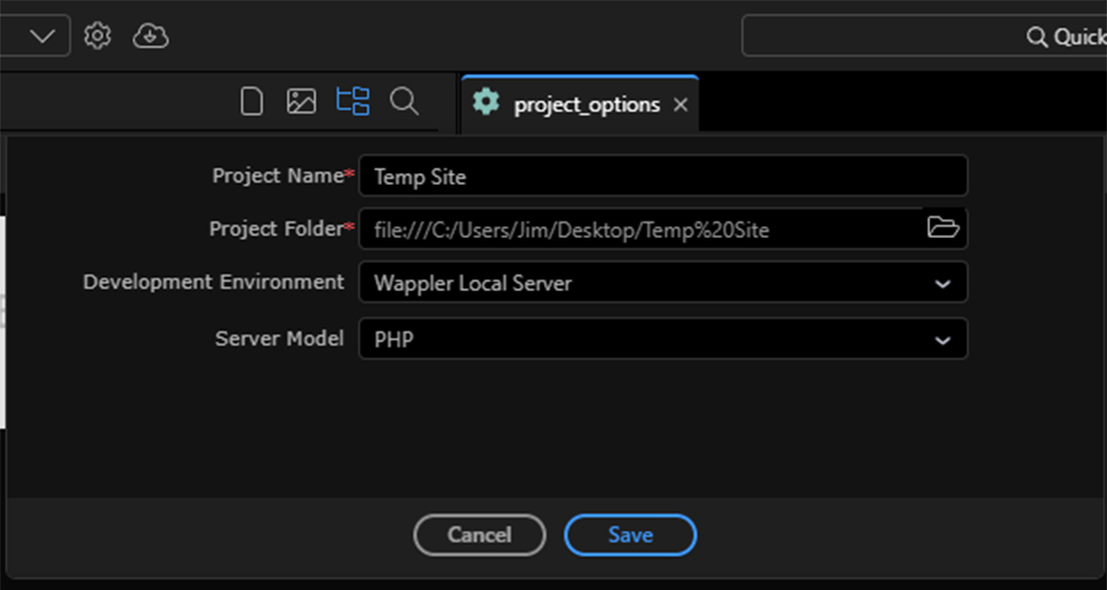Focus the Project Name input field
Viewport: 1107px width, 590px height.
tap(663, 176)
